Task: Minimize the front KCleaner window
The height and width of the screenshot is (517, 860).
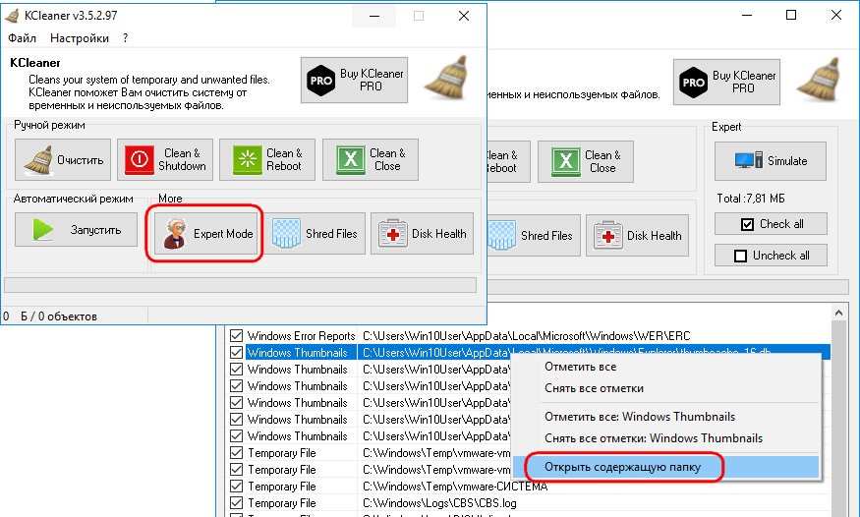Action: (x=374, y=16)
